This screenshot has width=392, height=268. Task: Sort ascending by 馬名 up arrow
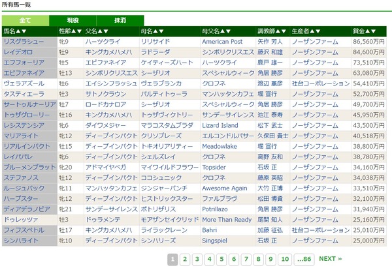[18, 31]
